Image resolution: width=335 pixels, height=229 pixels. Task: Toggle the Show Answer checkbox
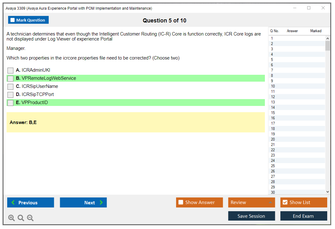click(x=181, y=203)
